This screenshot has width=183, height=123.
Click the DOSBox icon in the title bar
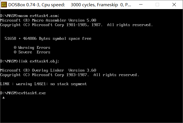[x=4, y=5]
